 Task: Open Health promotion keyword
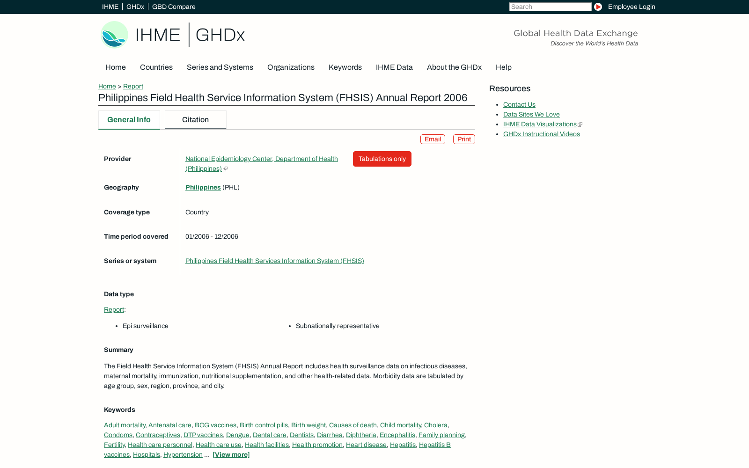317,445
